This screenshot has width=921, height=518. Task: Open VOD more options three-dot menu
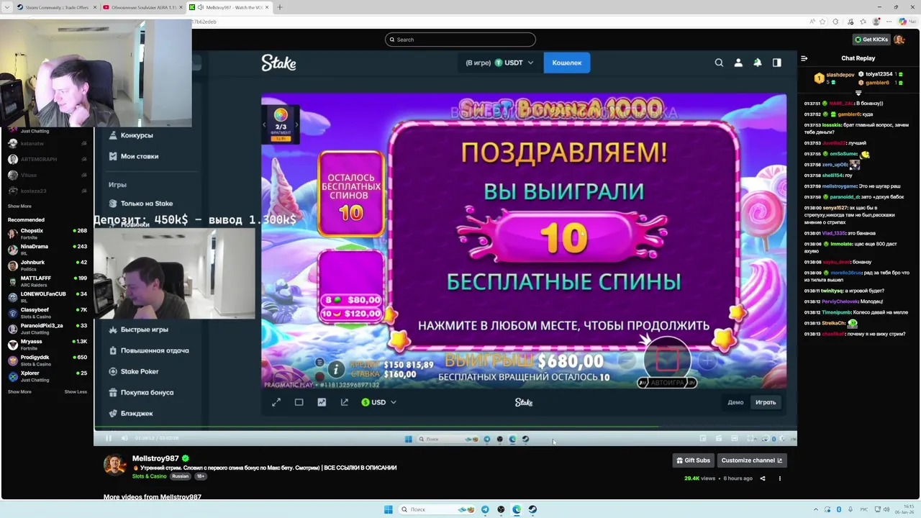(x=779, y=478)
